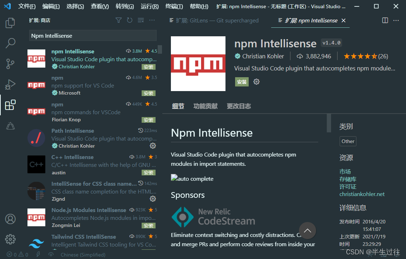
Task: Install Node.js Modules Intellisense extension
Action: (148, 226)
